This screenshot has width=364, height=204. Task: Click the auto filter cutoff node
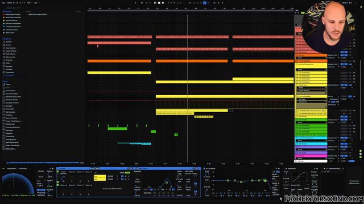click(x=167, y=182)
